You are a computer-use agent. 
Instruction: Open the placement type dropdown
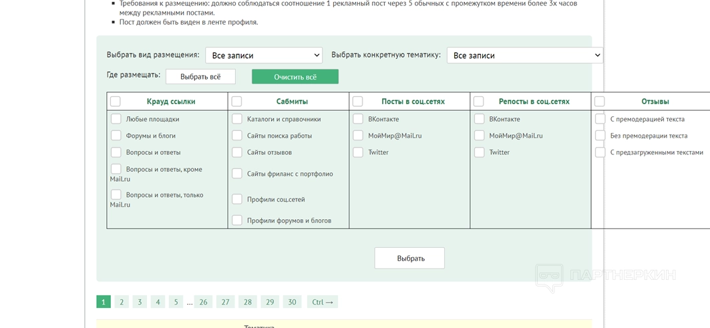(264, 55)
